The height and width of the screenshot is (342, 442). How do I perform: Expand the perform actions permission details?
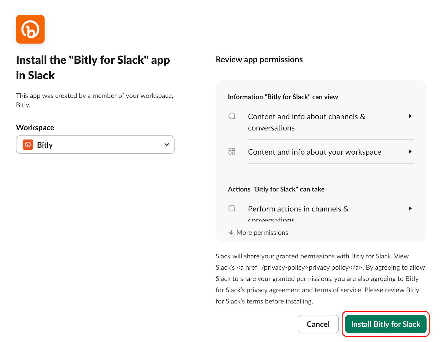coord(411,209)
